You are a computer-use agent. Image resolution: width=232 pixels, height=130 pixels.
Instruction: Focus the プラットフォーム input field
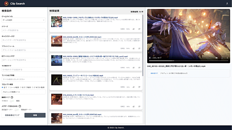24,50
